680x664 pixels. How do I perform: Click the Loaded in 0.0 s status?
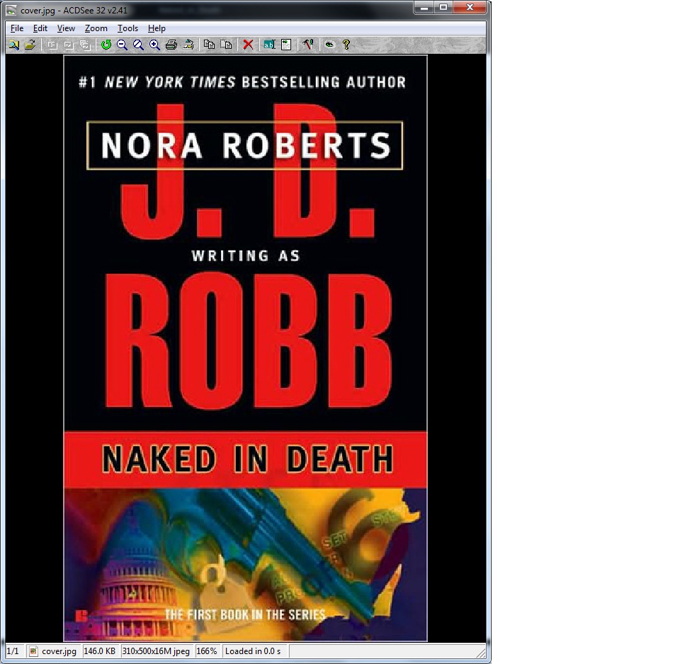[x=254, y=651]
